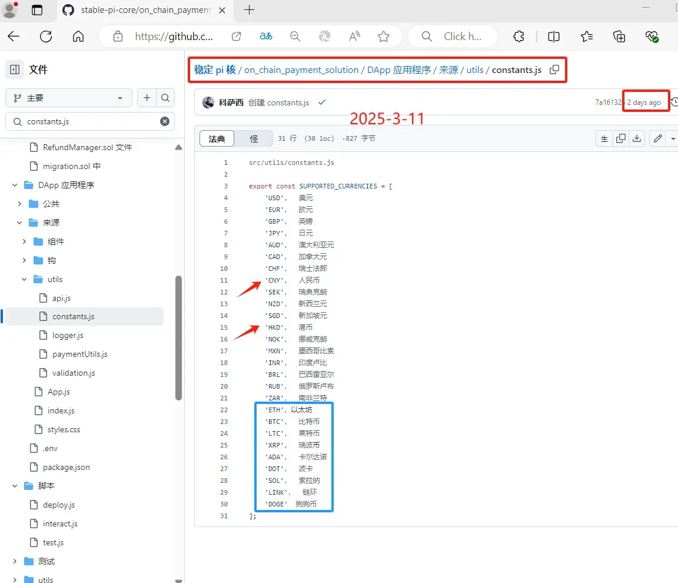Image resolution: width=678 pixels, height=583 pixels.
Task: Open RefundManager.sol file
Action: coord(87,147)
